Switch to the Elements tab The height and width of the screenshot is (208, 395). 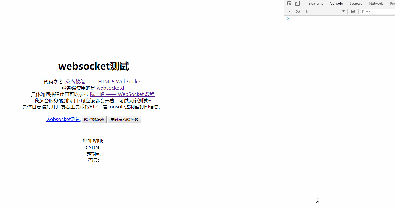click(316, 4)
